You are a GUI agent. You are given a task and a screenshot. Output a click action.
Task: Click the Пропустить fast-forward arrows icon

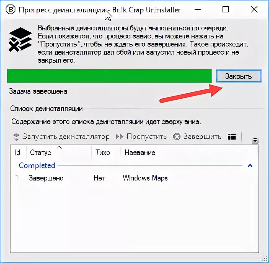click(120, 137)
